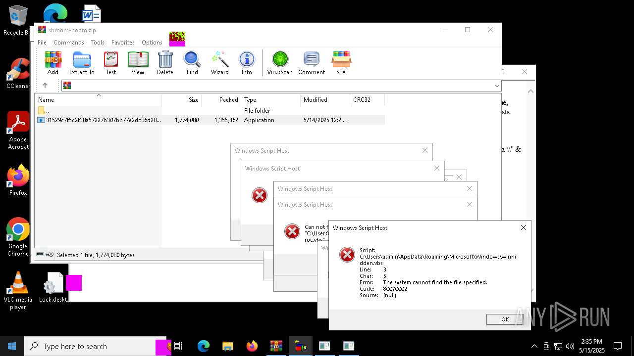Click the Delete recycle bin icon

tap(165, 63)
